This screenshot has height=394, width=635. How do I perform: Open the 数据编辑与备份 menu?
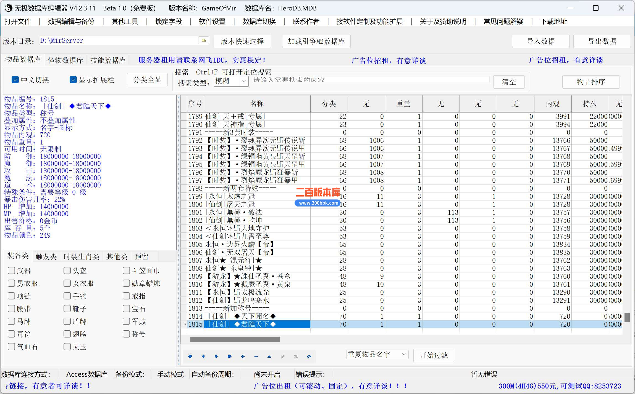tap(71, 21)
